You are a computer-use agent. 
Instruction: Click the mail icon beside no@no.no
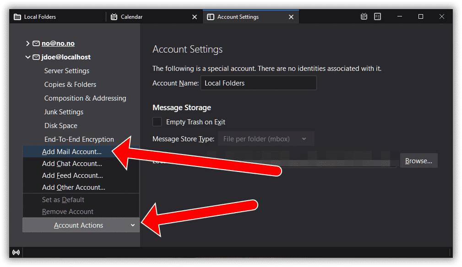point(36,43)
